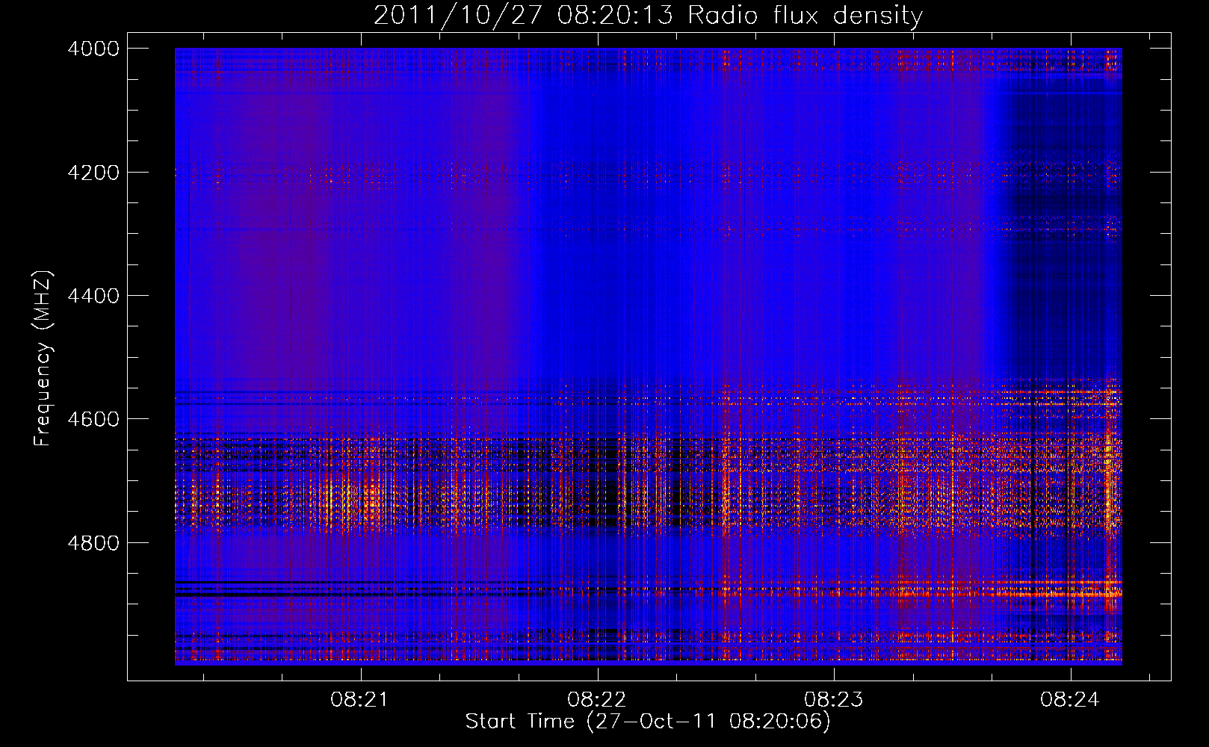Click the '4800' frequency axis label

tap(93, 543)
